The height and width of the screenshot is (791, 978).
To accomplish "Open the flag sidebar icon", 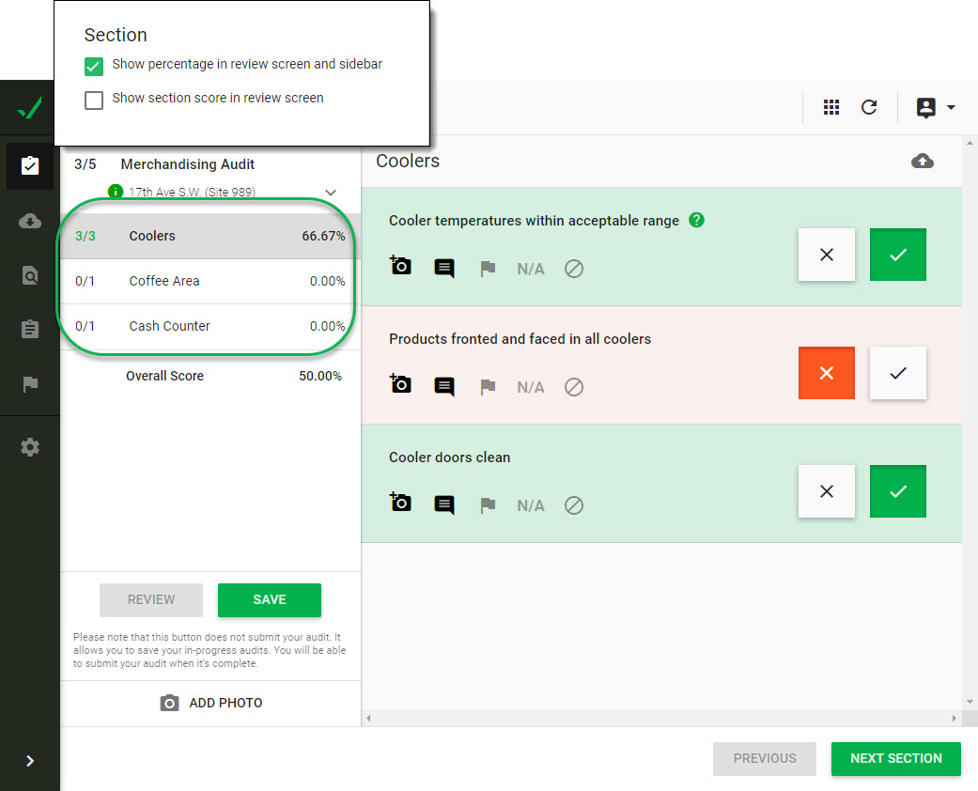I will 30,383.
